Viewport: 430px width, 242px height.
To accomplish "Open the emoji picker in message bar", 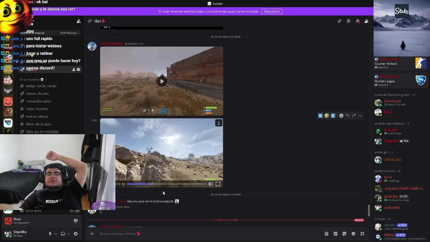I will tap(353, 234).
